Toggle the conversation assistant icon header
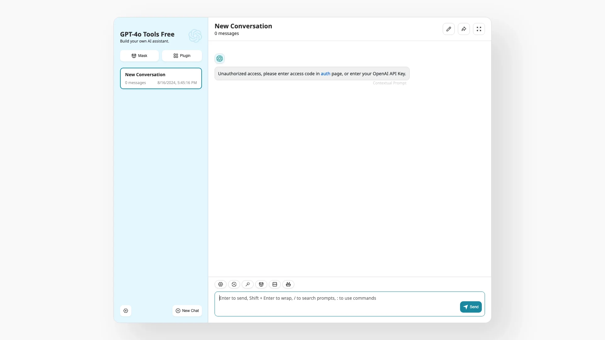 219,58
